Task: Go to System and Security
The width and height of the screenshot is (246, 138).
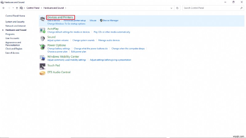Action: coord(15,22)
